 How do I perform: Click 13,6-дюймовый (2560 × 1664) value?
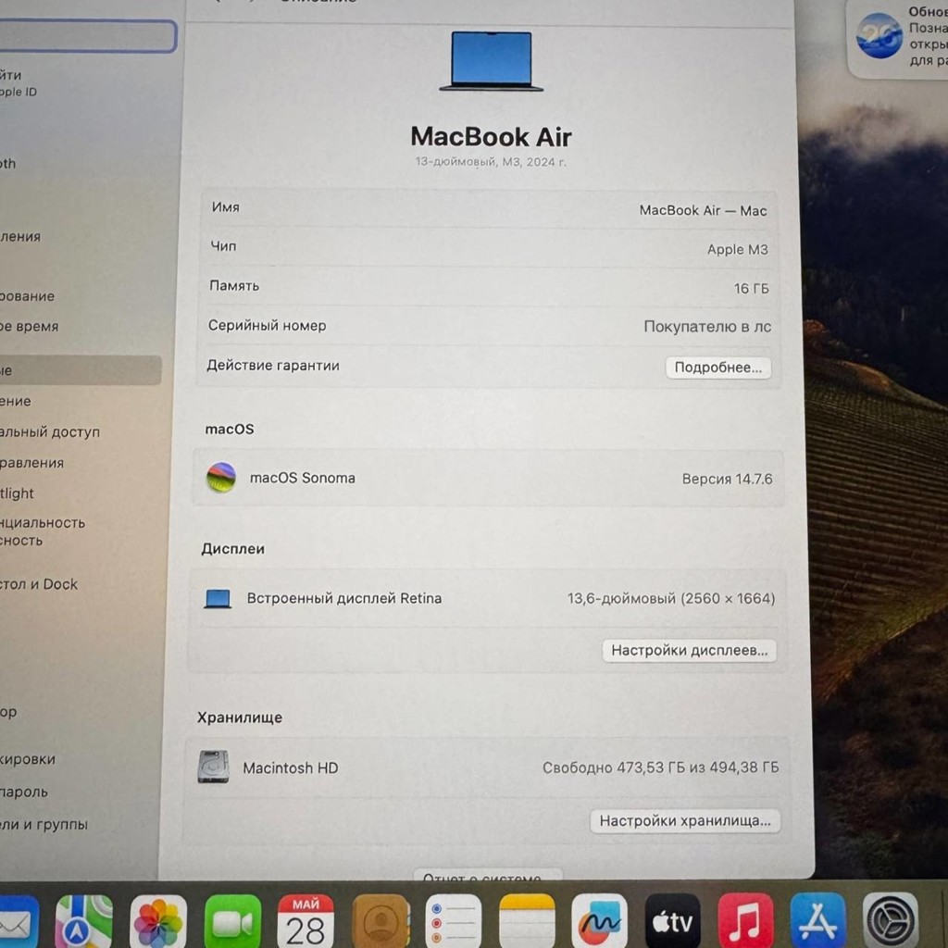pos(671,599)
